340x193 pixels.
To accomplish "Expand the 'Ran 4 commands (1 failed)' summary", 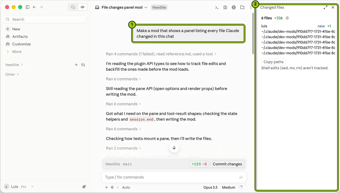I will tap(161, 54).
